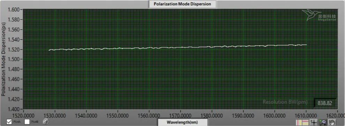Click the 1540.0000 x-axis value
345x126 pixels.
point(86,116)
